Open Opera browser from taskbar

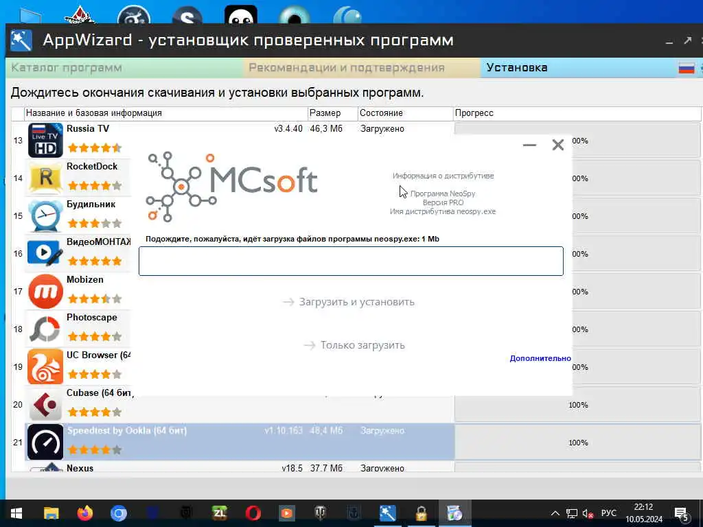pyautogui.click(x=253, y=513)
